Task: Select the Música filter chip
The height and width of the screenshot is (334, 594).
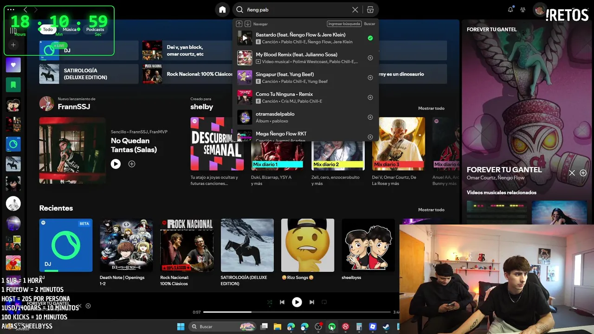Action: pos(70,29)
